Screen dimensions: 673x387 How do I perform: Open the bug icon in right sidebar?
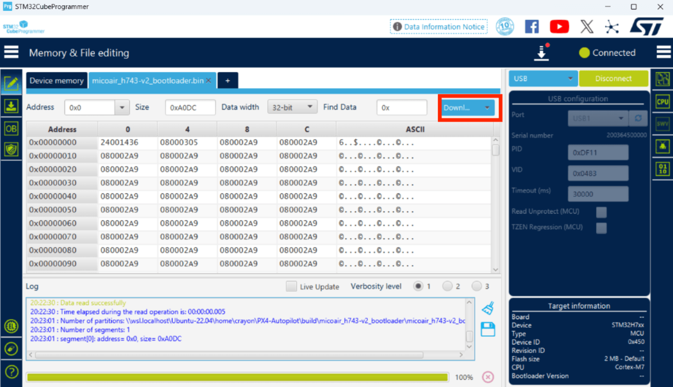click(663, 146)
